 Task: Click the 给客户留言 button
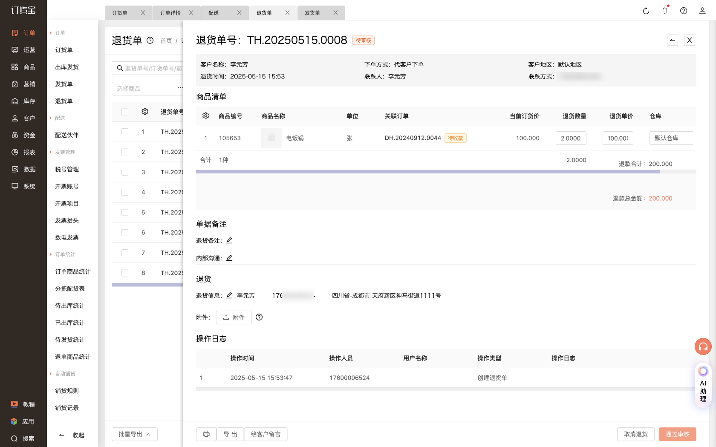266,434
